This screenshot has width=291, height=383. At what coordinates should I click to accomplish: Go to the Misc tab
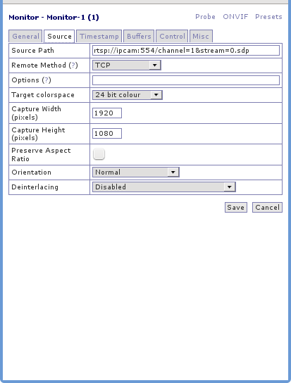pyautogui.click(x=201, y=37)
